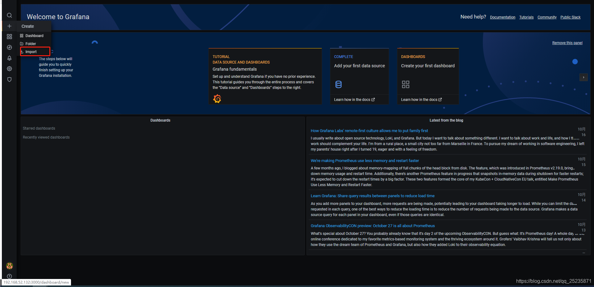Click the Dashboards panel title

coord(160,120)
